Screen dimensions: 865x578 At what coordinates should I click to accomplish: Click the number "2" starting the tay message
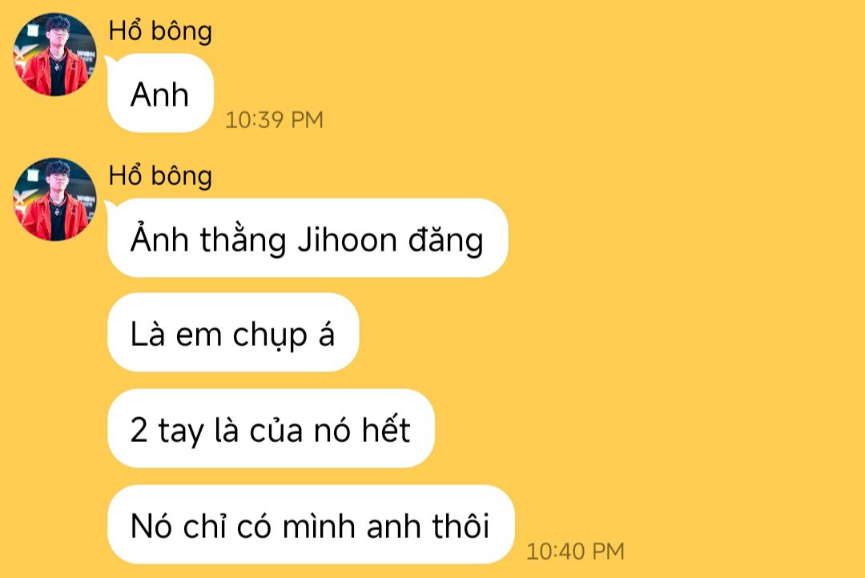[139, 430]
